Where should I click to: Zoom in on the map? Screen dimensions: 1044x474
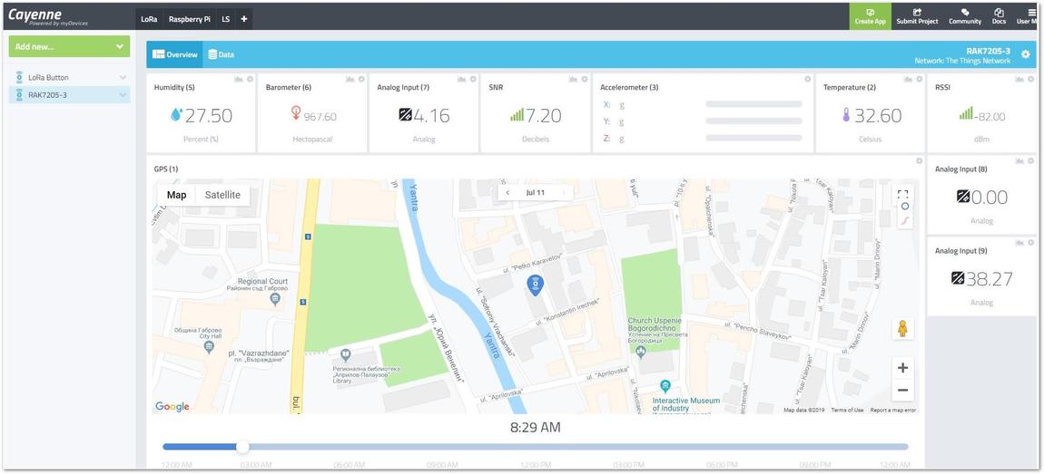pos(903,368)
